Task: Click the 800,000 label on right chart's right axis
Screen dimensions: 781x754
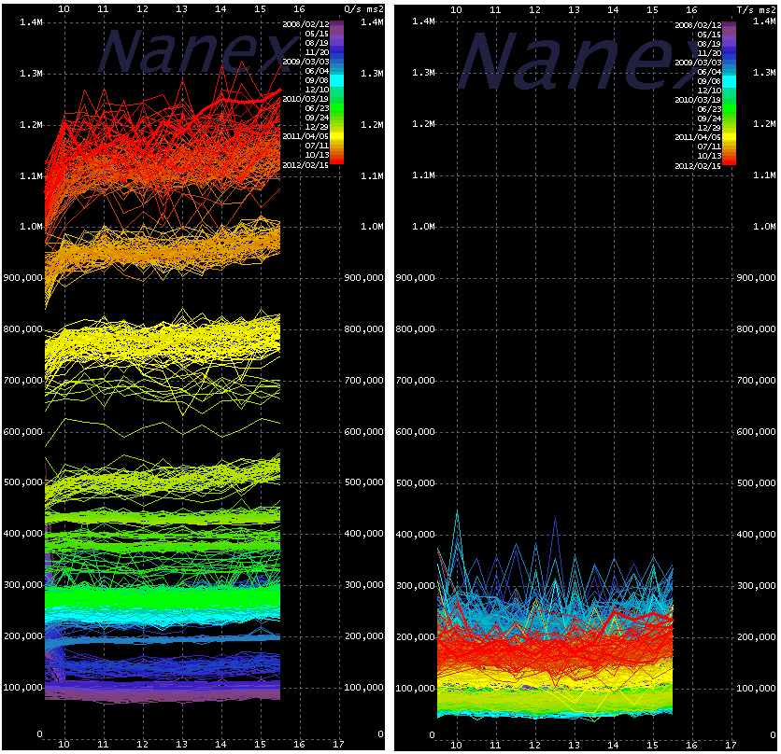Action: (x=757, y=329)
